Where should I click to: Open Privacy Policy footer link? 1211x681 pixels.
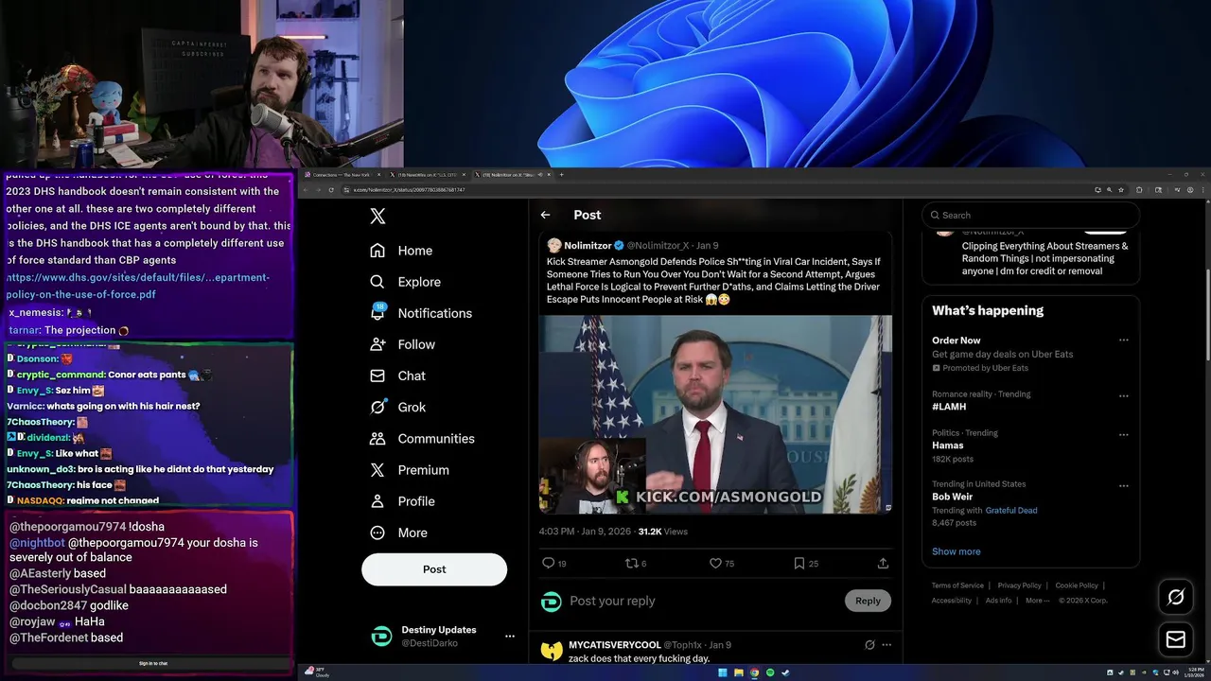[1019, 585]
